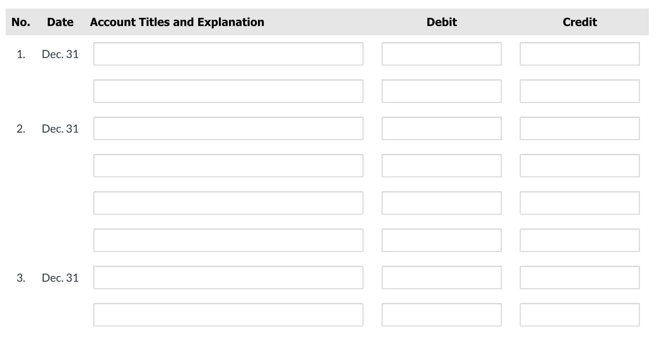Image resolution: width=665 pixels, height=351 pixels.
Task: Click the Account Titles and Explanation header
Action: click(177, 22)
